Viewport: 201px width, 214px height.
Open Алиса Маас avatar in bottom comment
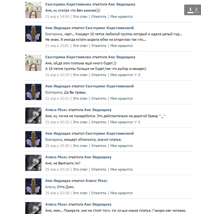pyautogui.click(x=33, y=208)
